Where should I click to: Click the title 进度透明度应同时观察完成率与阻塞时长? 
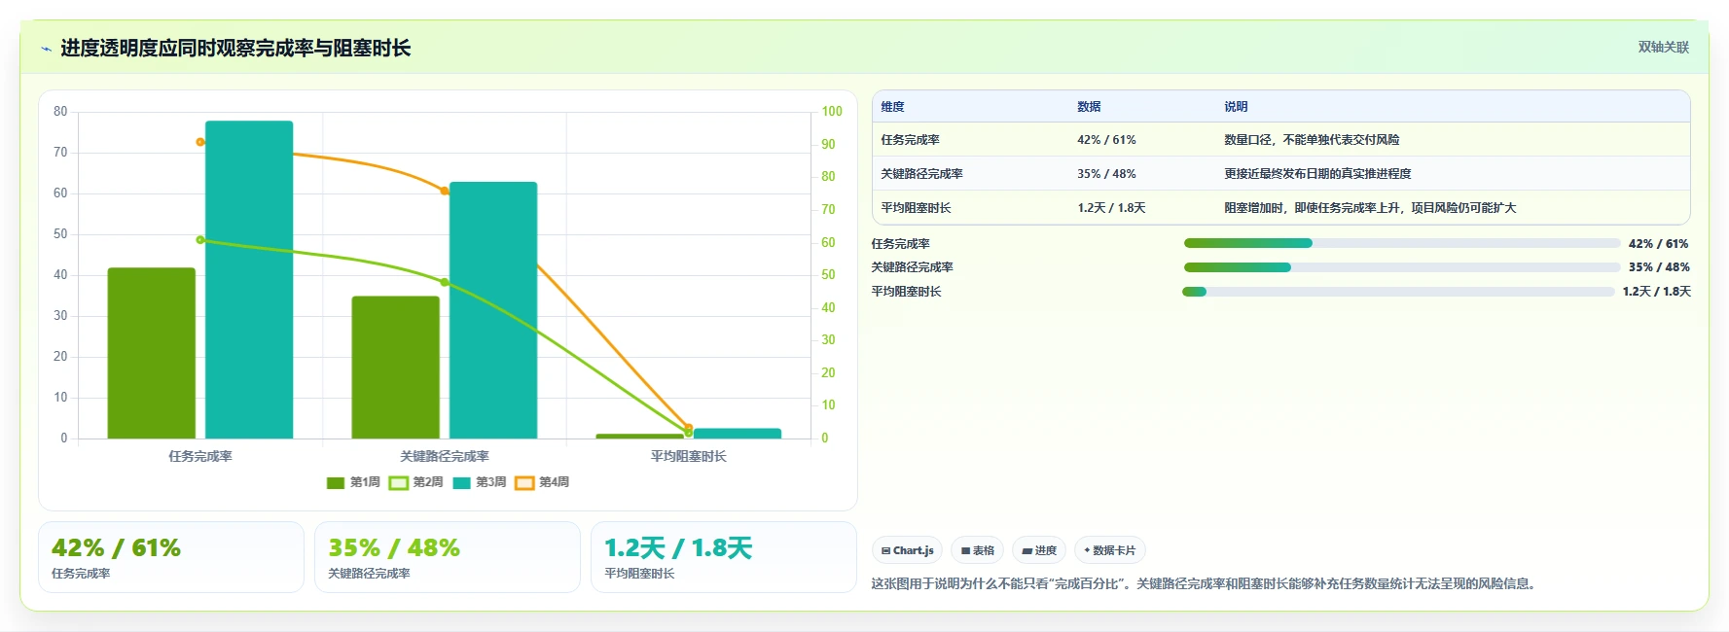coord(235,49)
